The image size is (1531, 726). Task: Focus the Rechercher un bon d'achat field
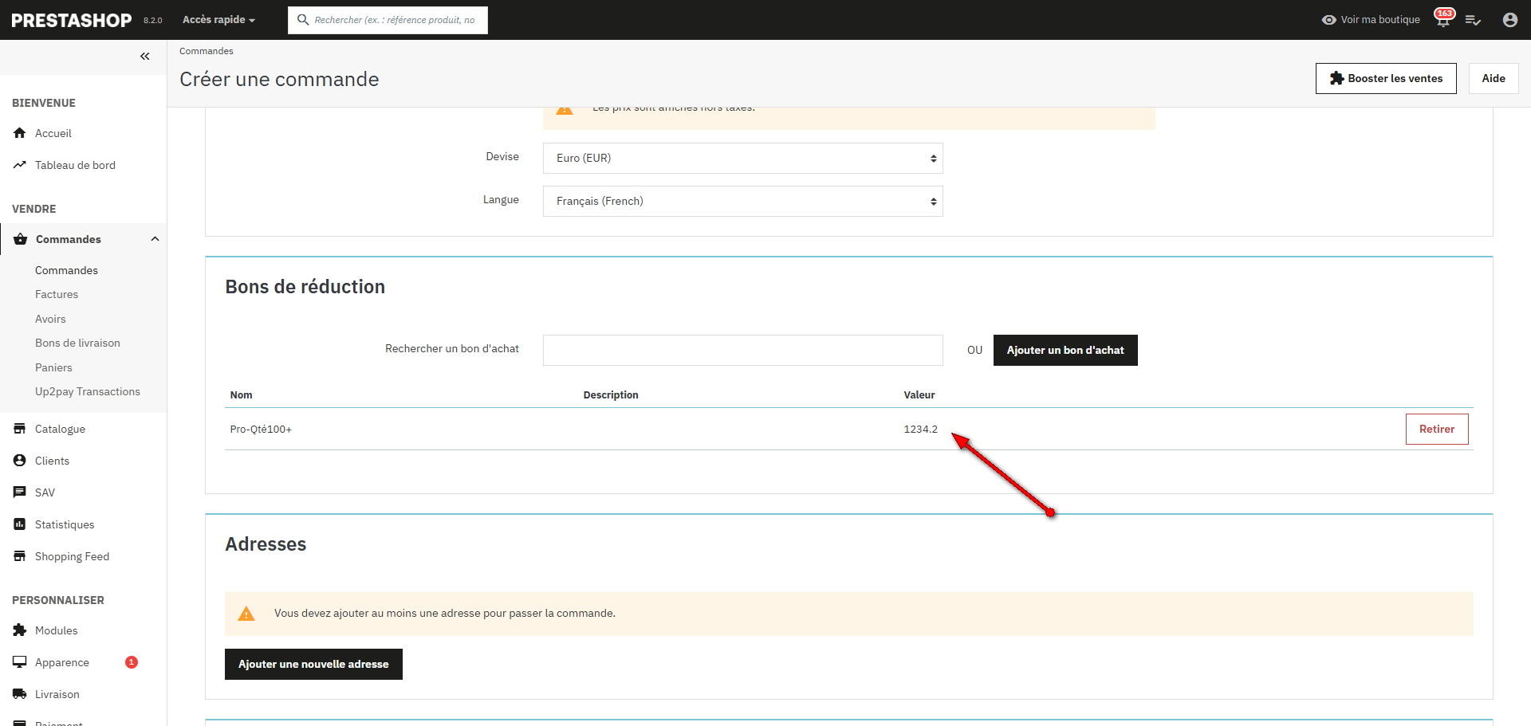[x=743, y=350]
